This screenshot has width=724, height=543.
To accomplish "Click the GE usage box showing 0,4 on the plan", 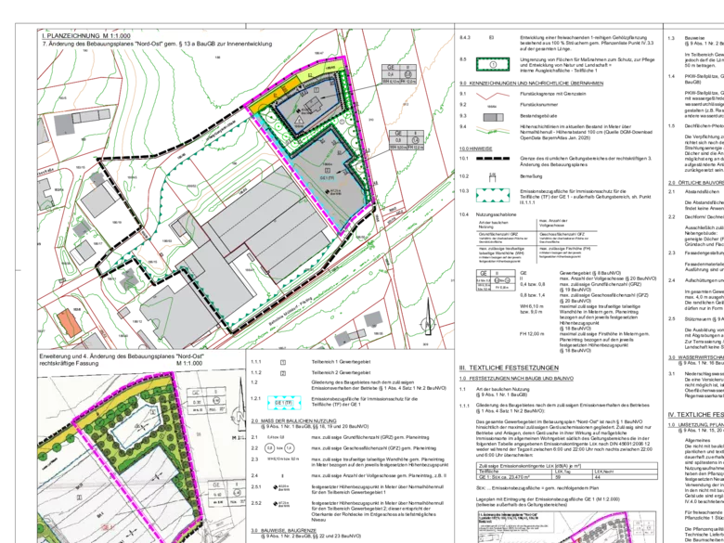I will tap(399, 74).
